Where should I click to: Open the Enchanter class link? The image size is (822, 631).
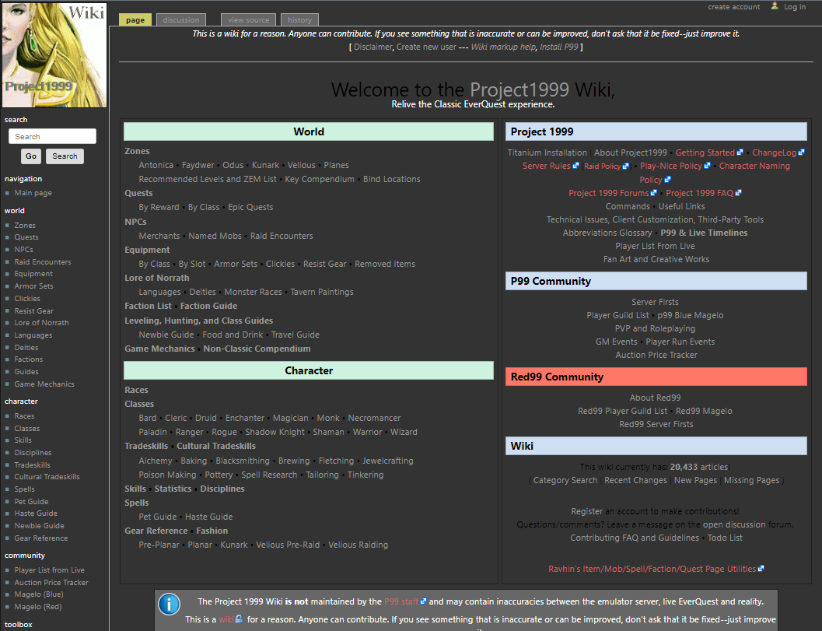[x=245, y=418]
